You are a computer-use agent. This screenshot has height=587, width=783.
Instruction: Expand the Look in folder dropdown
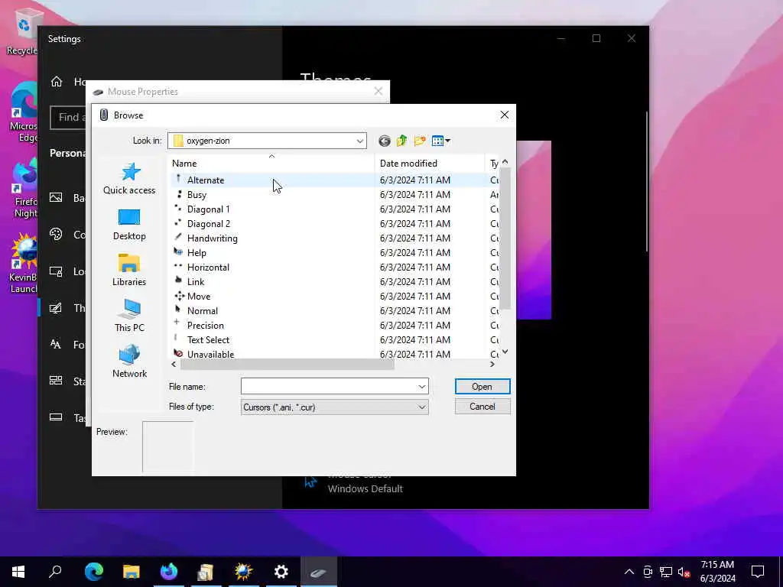point(359,141)
